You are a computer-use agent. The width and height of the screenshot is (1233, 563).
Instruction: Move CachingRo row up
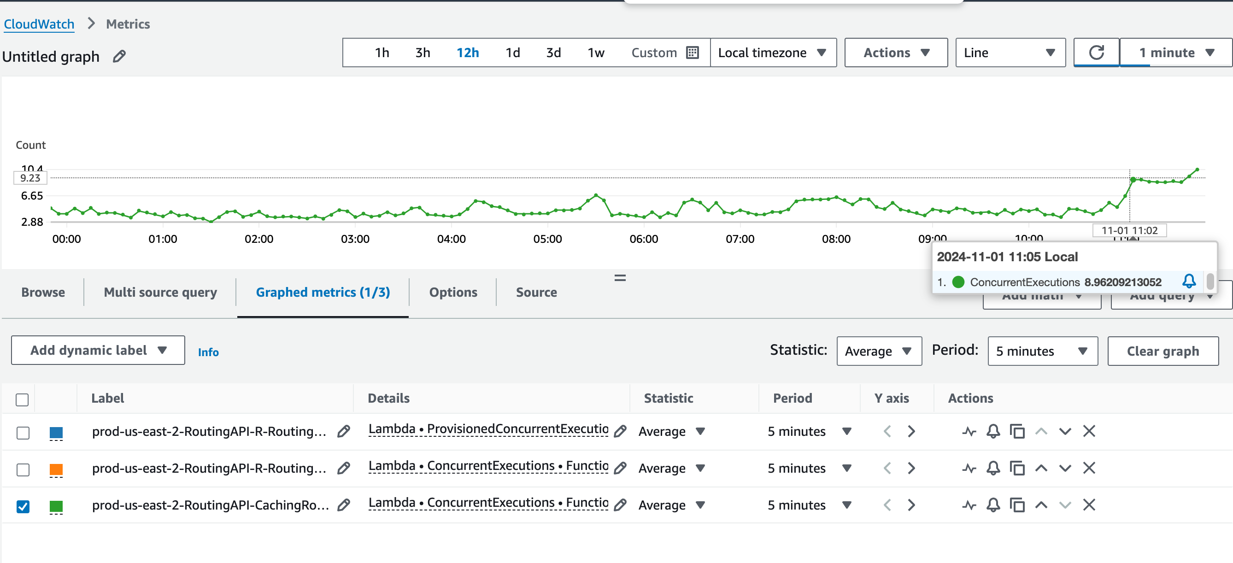[1041, 505]
